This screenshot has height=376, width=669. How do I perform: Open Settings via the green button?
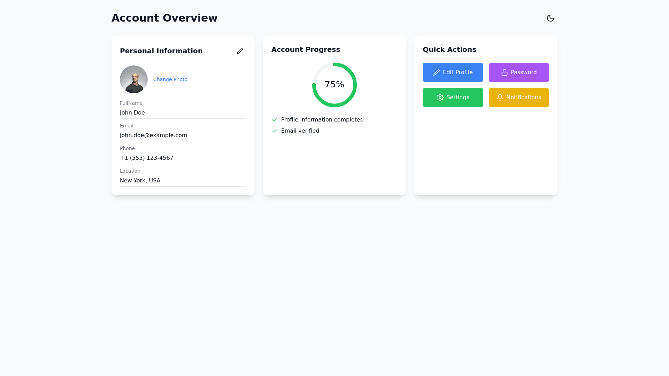click(x=453, y=97)
